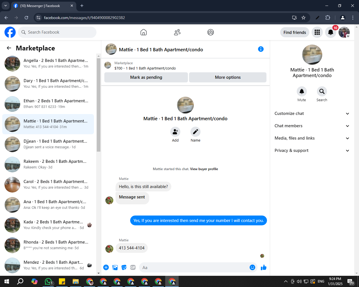
Task: Go back using the Marketplace arrow
Action: click(x=9, y=48)
